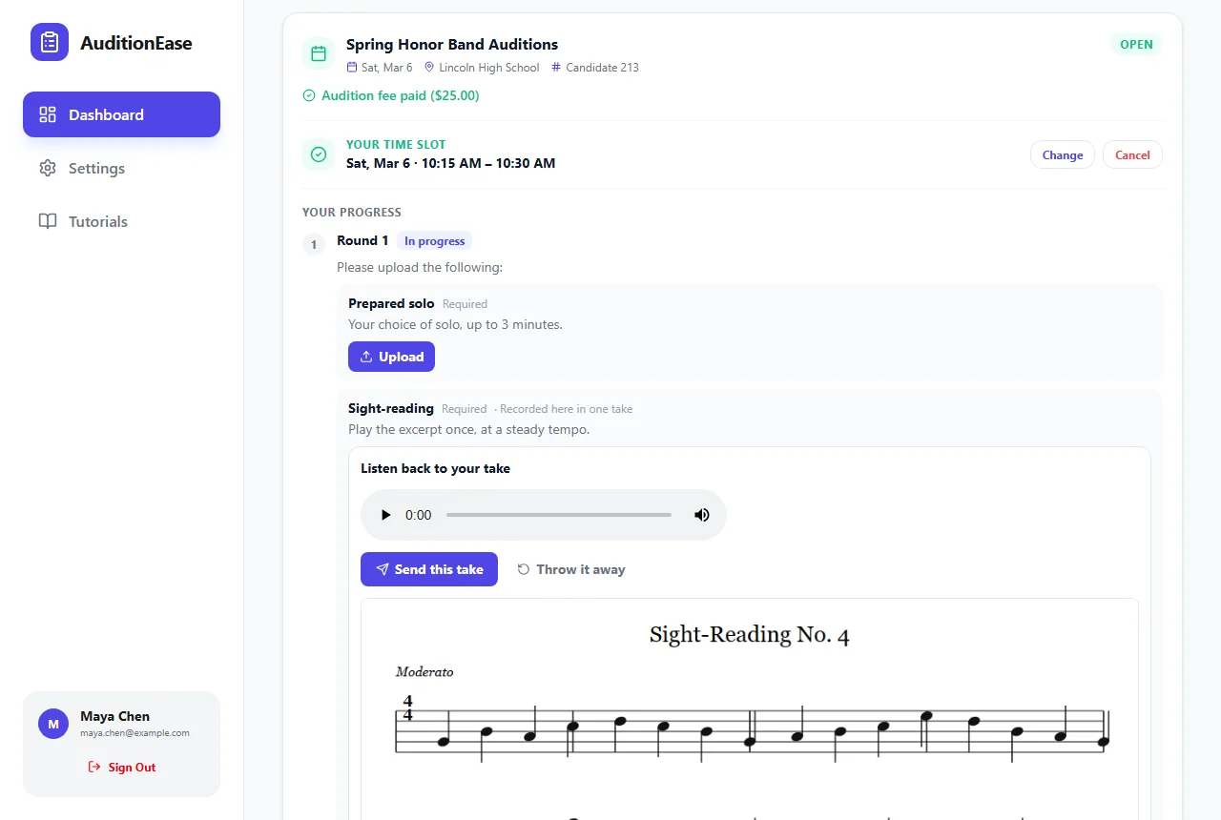This screenshot has width=1221, height=820.
Task: Send this take for submission
Action: (429, 569)
